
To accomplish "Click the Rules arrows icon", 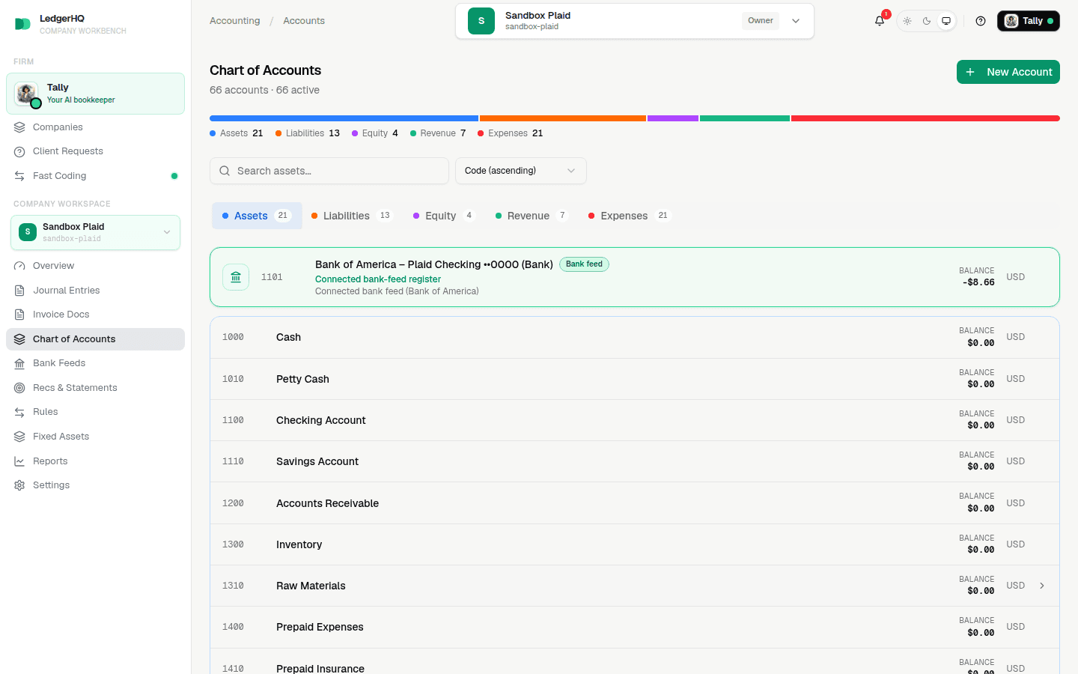I will (x=19, y=412).
